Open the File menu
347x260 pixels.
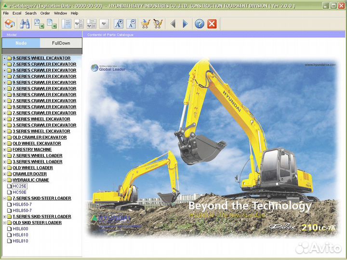pyautogui.click(x=6, y=13)
